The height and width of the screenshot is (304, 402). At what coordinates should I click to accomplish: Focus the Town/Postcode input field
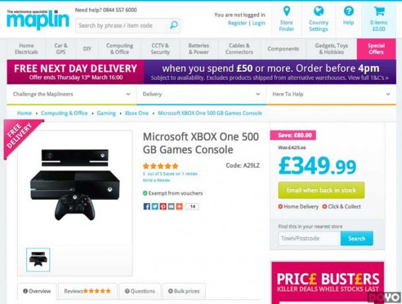(310, 238)
